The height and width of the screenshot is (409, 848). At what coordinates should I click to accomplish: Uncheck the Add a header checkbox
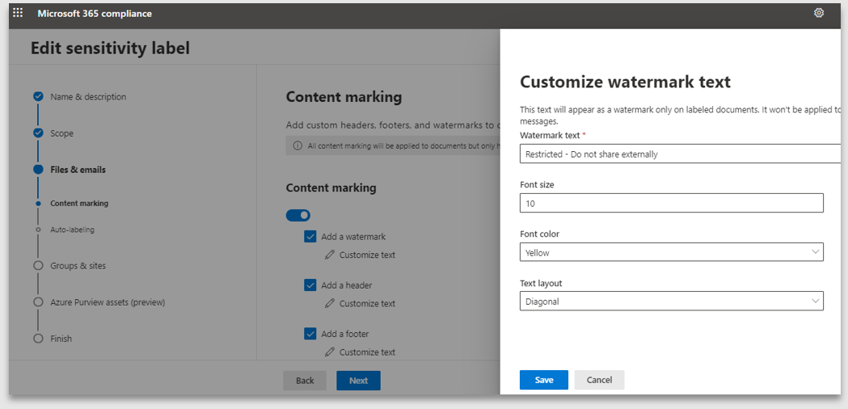[x=310, y=285]
